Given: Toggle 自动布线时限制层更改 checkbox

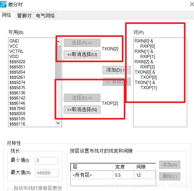Looking at the screenshot, I should [x=10, y=190].
